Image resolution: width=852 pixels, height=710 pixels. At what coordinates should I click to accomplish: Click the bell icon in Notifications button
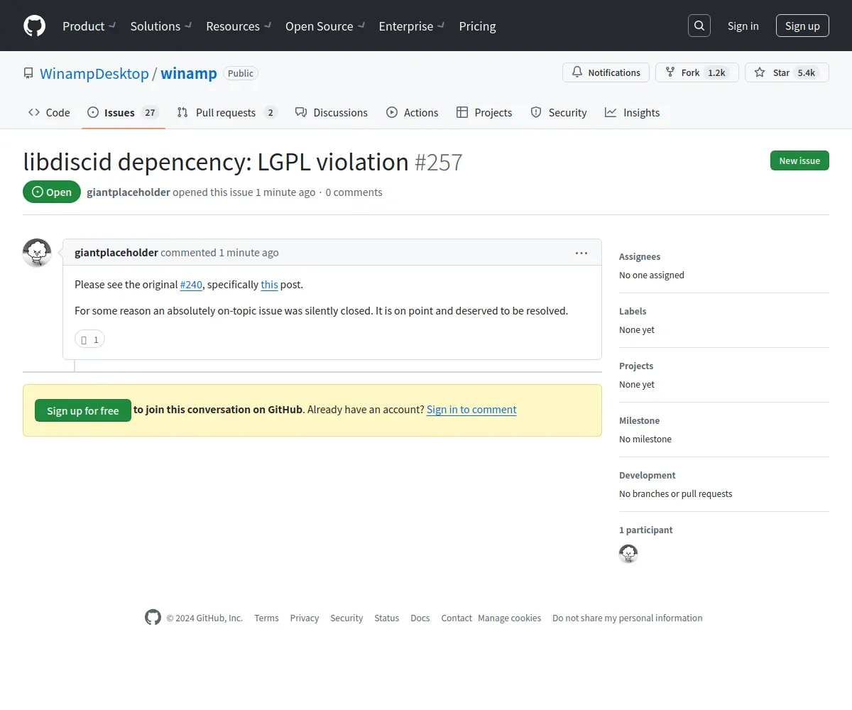577,72
